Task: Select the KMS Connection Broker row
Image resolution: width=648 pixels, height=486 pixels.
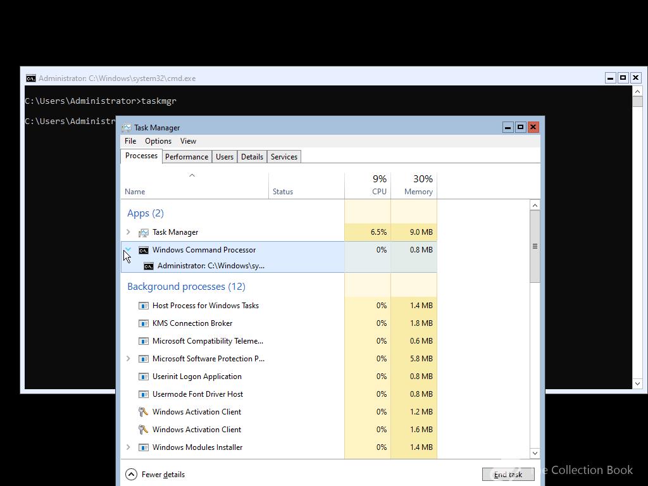Action: (192, 323)
